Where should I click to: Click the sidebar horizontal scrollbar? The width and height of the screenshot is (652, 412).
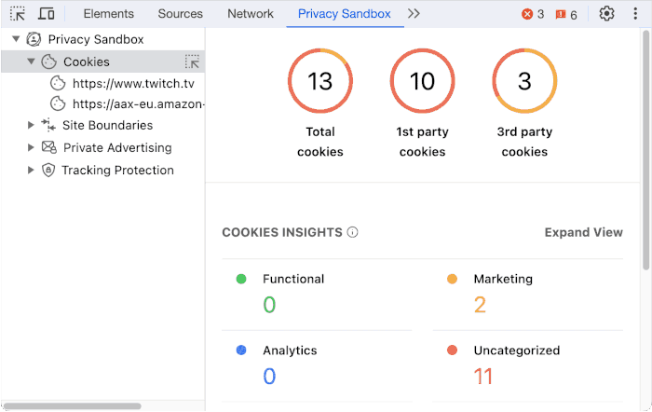point(73,406)
